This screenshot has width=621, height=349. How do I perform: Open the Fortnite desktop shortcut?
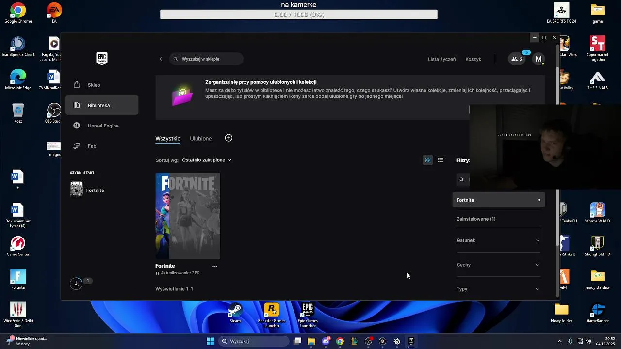[18, 279]
